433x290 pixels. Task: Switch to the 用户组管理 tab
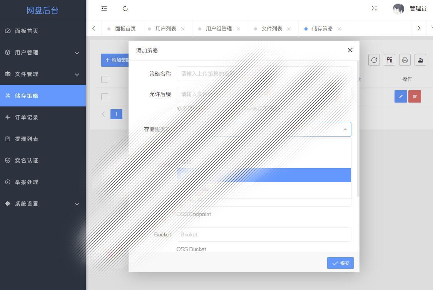tap(219, 29)
